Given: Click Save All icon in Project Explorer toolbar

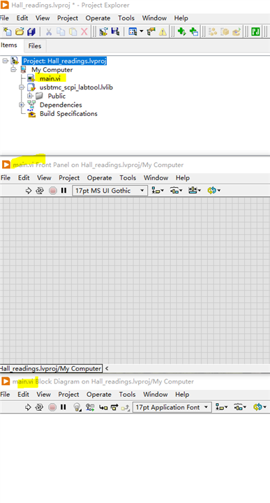Looking at the screenshot, I should (31, 31).
